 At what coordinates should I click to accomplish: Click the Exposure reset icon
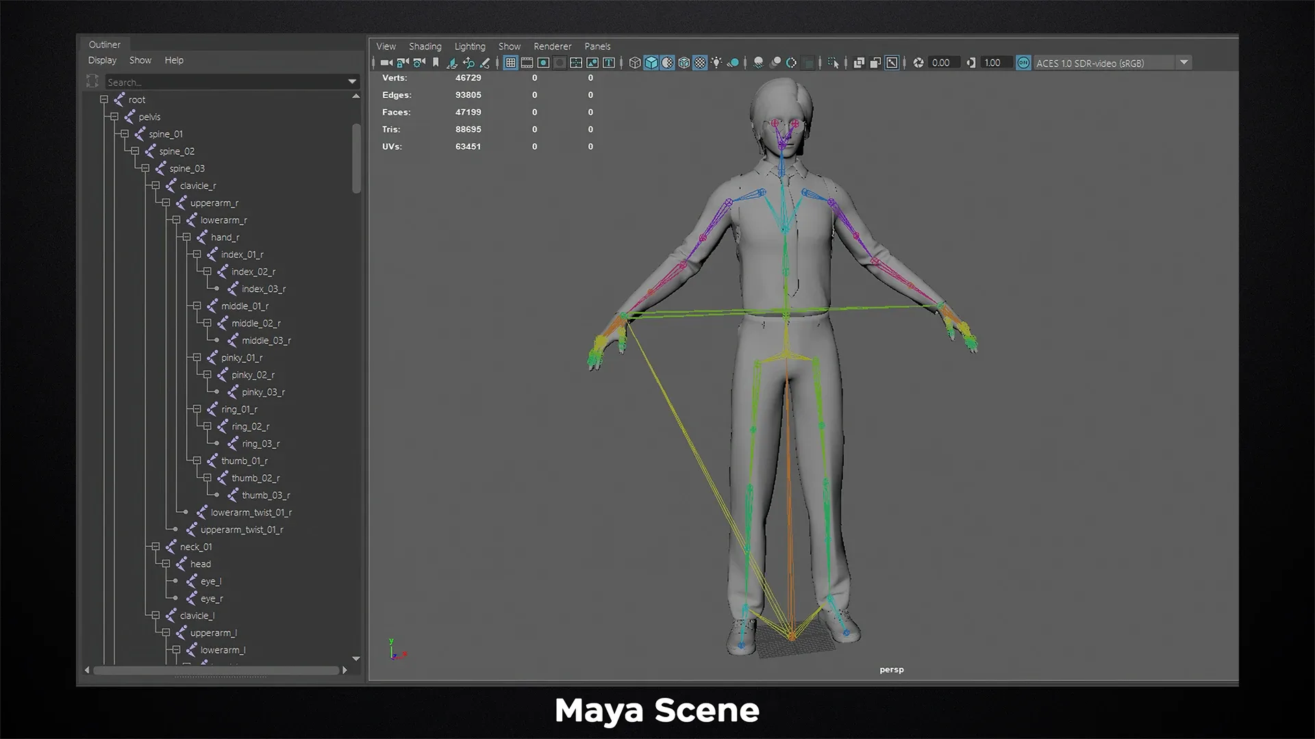click(x=918, y=63)
